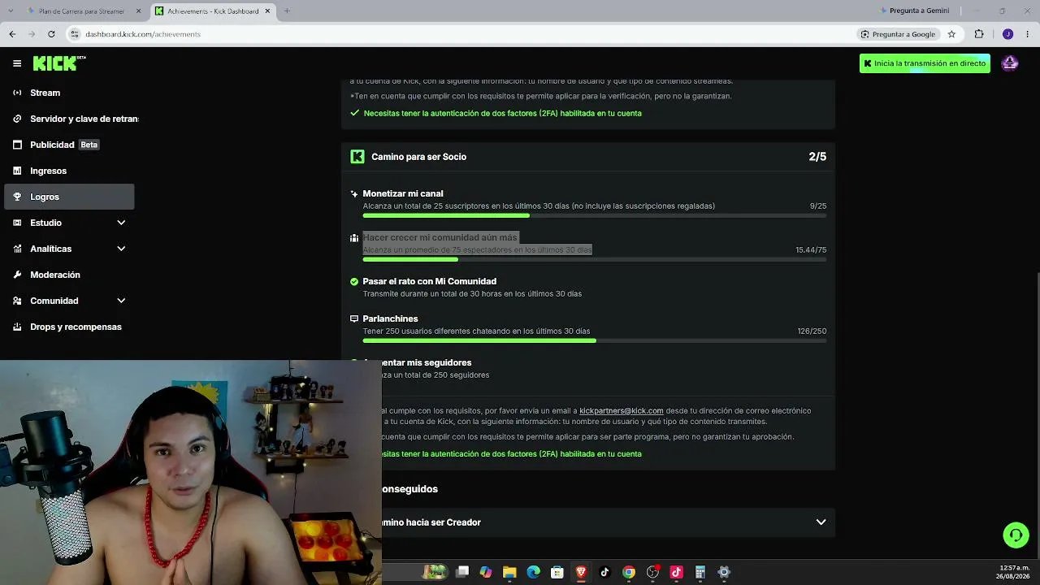Screen dimensions: 1040x585
Task: Reload the page
Action: pos(51,34)
